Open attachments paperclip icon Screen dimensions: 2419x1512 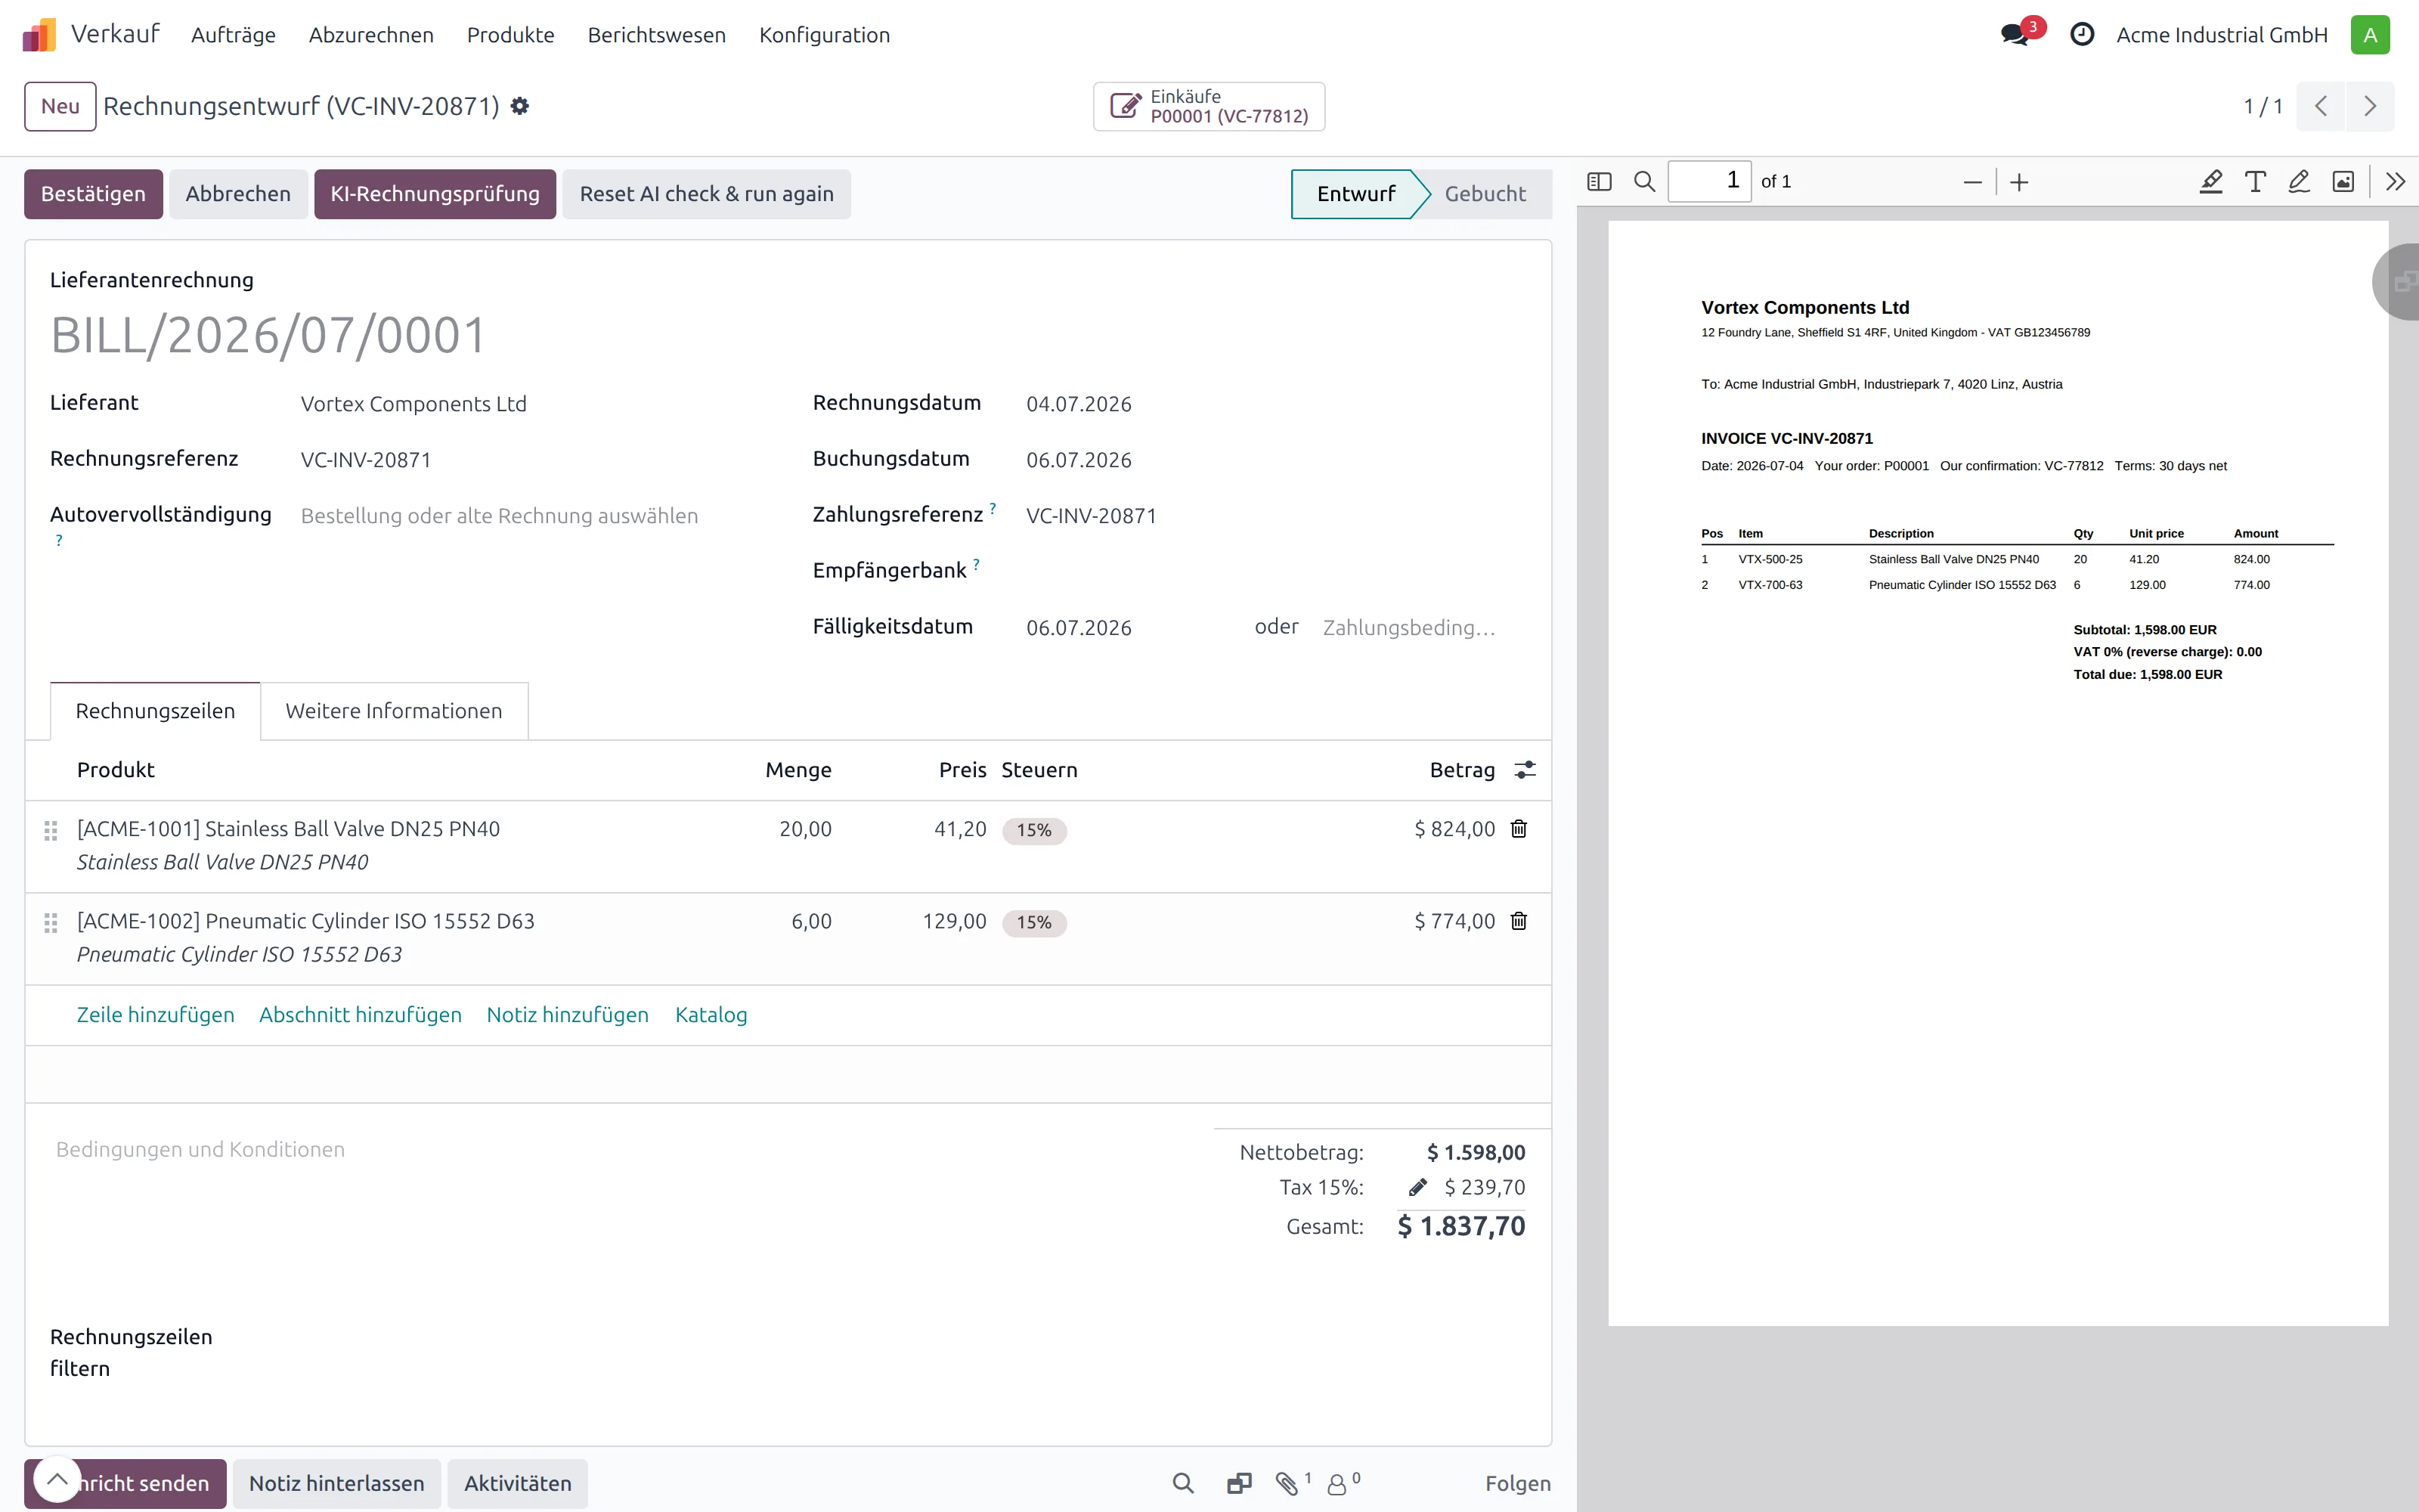pos(1288,1483)
